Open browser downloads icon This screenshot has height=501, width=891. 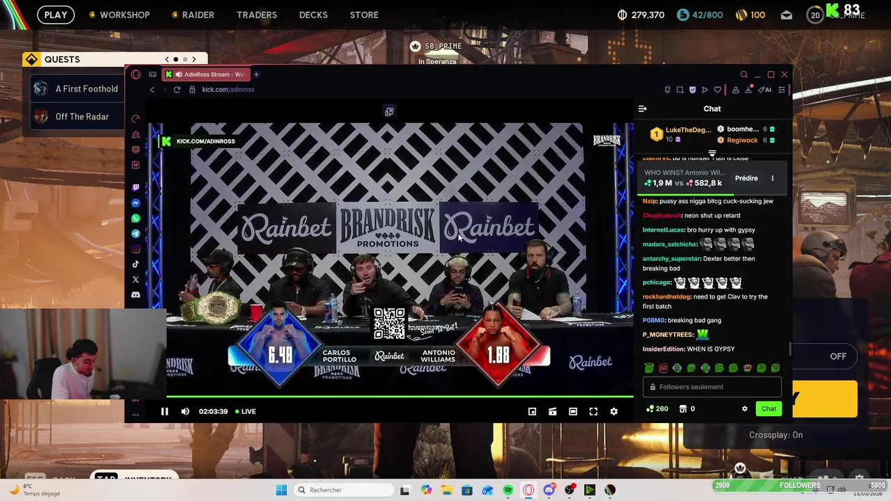748,90
